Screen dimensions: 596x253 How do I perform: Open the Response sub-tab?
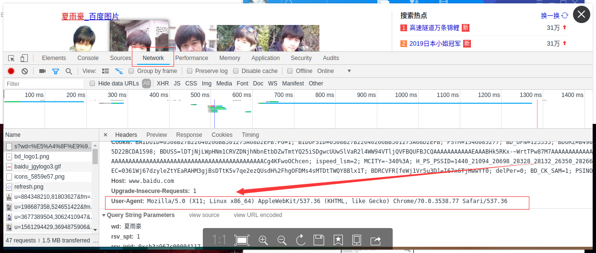(x=189, y=135)
